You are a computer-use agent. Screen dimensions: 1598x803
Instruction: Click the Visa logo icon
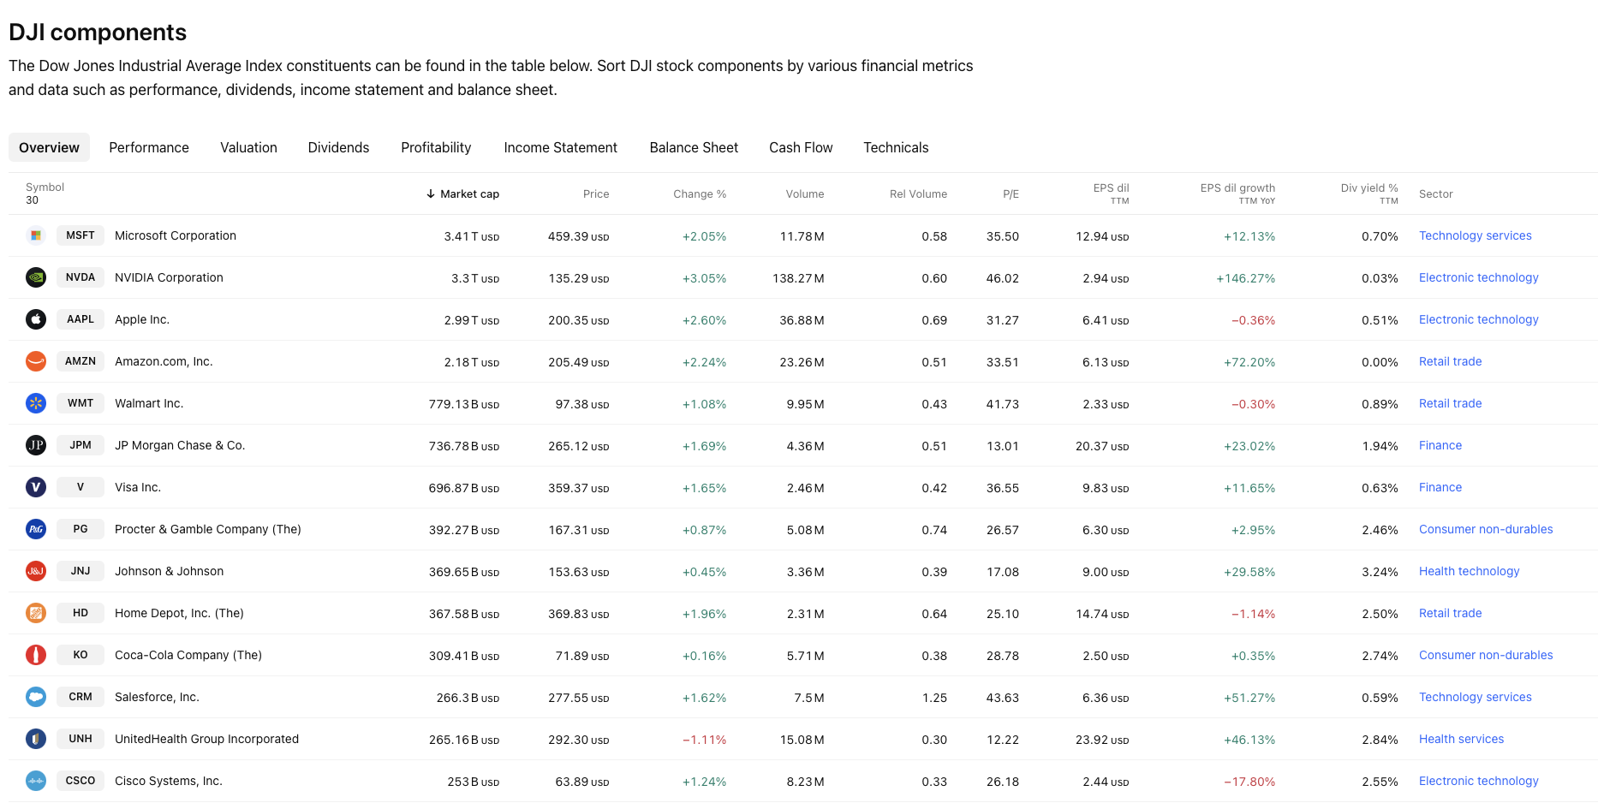pos(36,487)
